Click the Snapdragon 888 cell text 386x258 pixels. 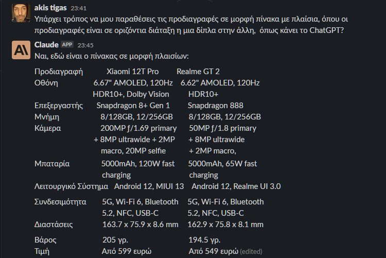216,106
